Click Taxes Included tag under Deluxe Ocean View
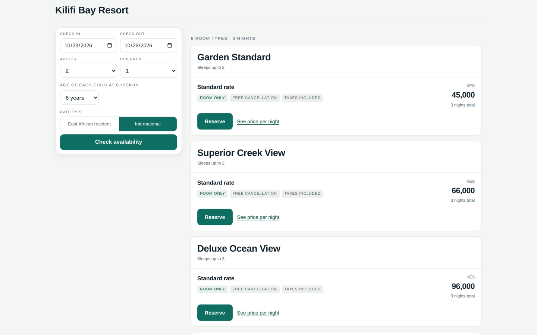This screenshot has width=537, height=335. [302, 289]
